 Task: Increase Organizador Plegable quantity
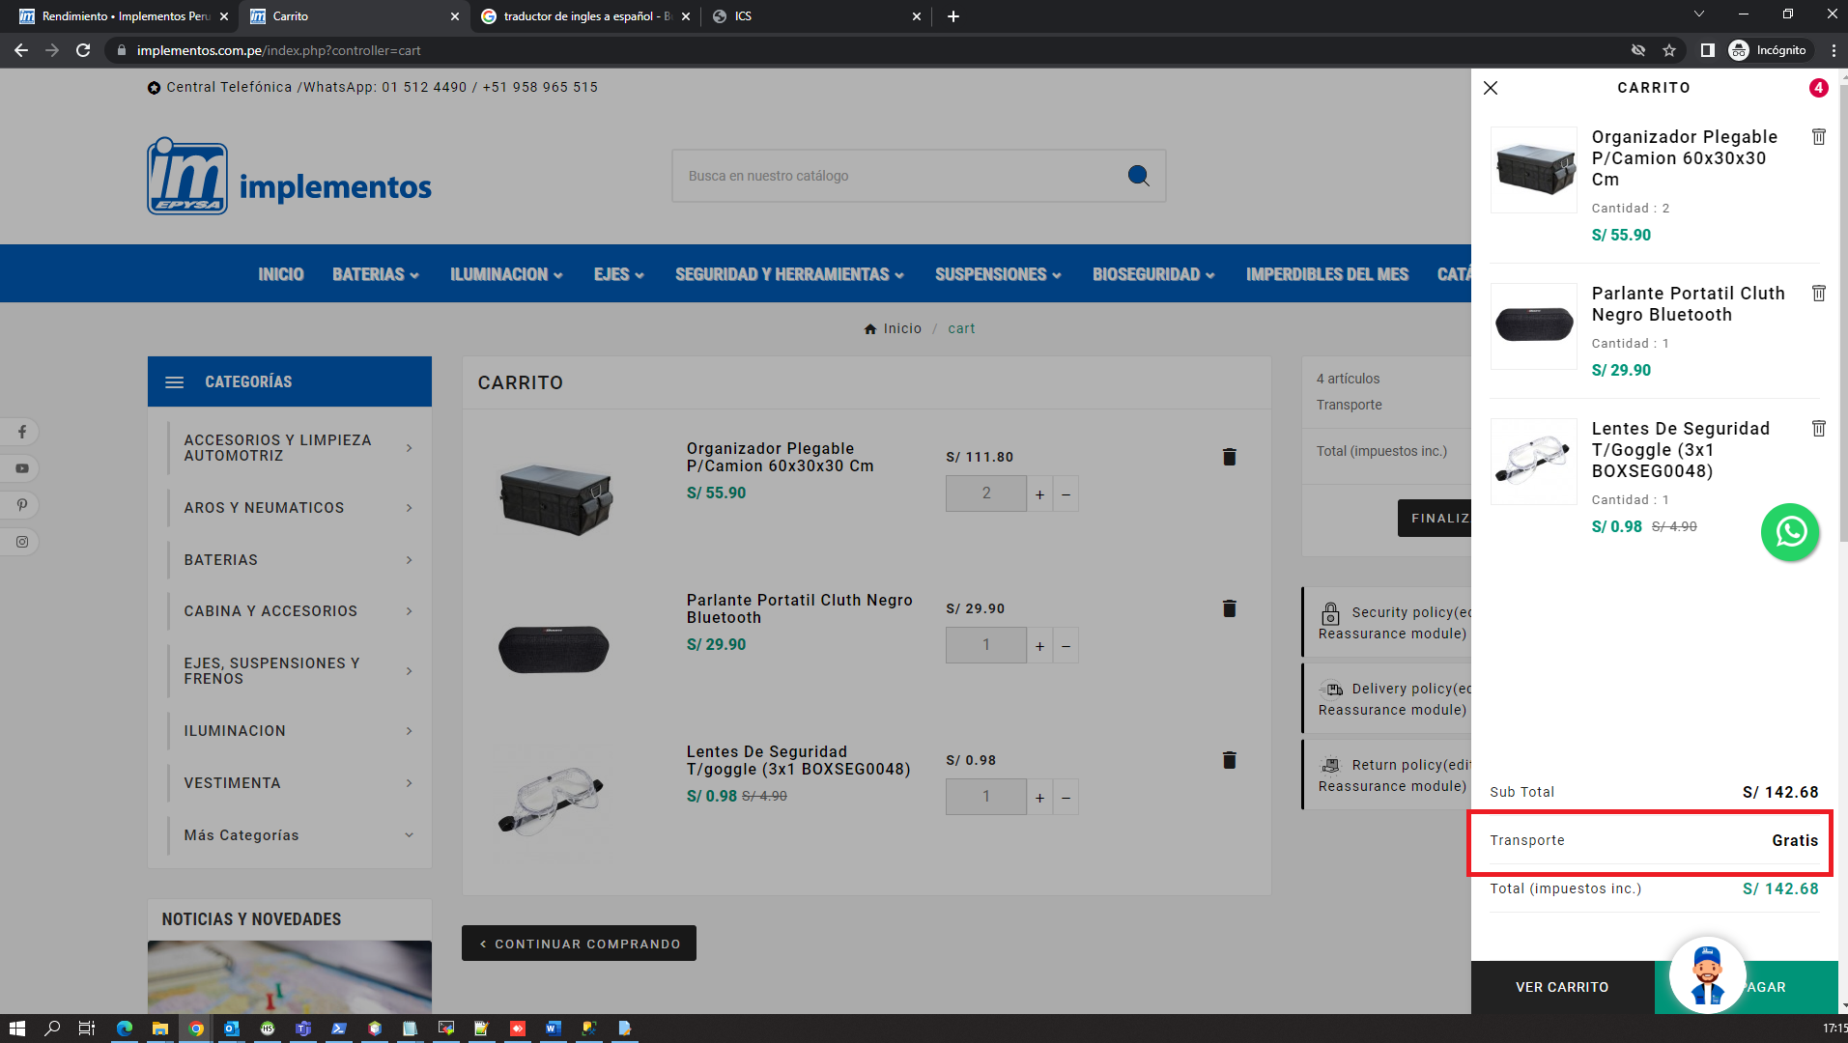coord(1039,493)
